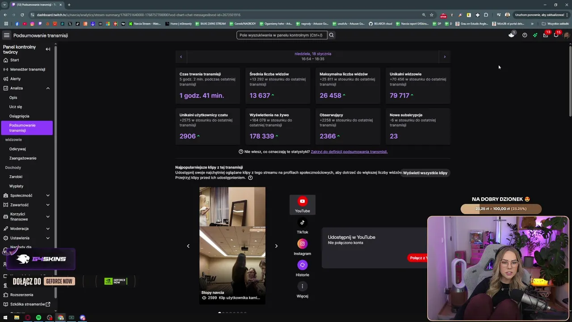Show the previous clip arrow
This screenshot has height=322, width=572.
188,246
